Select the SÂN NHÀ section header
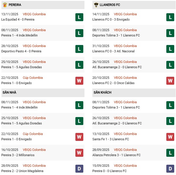 9,92
